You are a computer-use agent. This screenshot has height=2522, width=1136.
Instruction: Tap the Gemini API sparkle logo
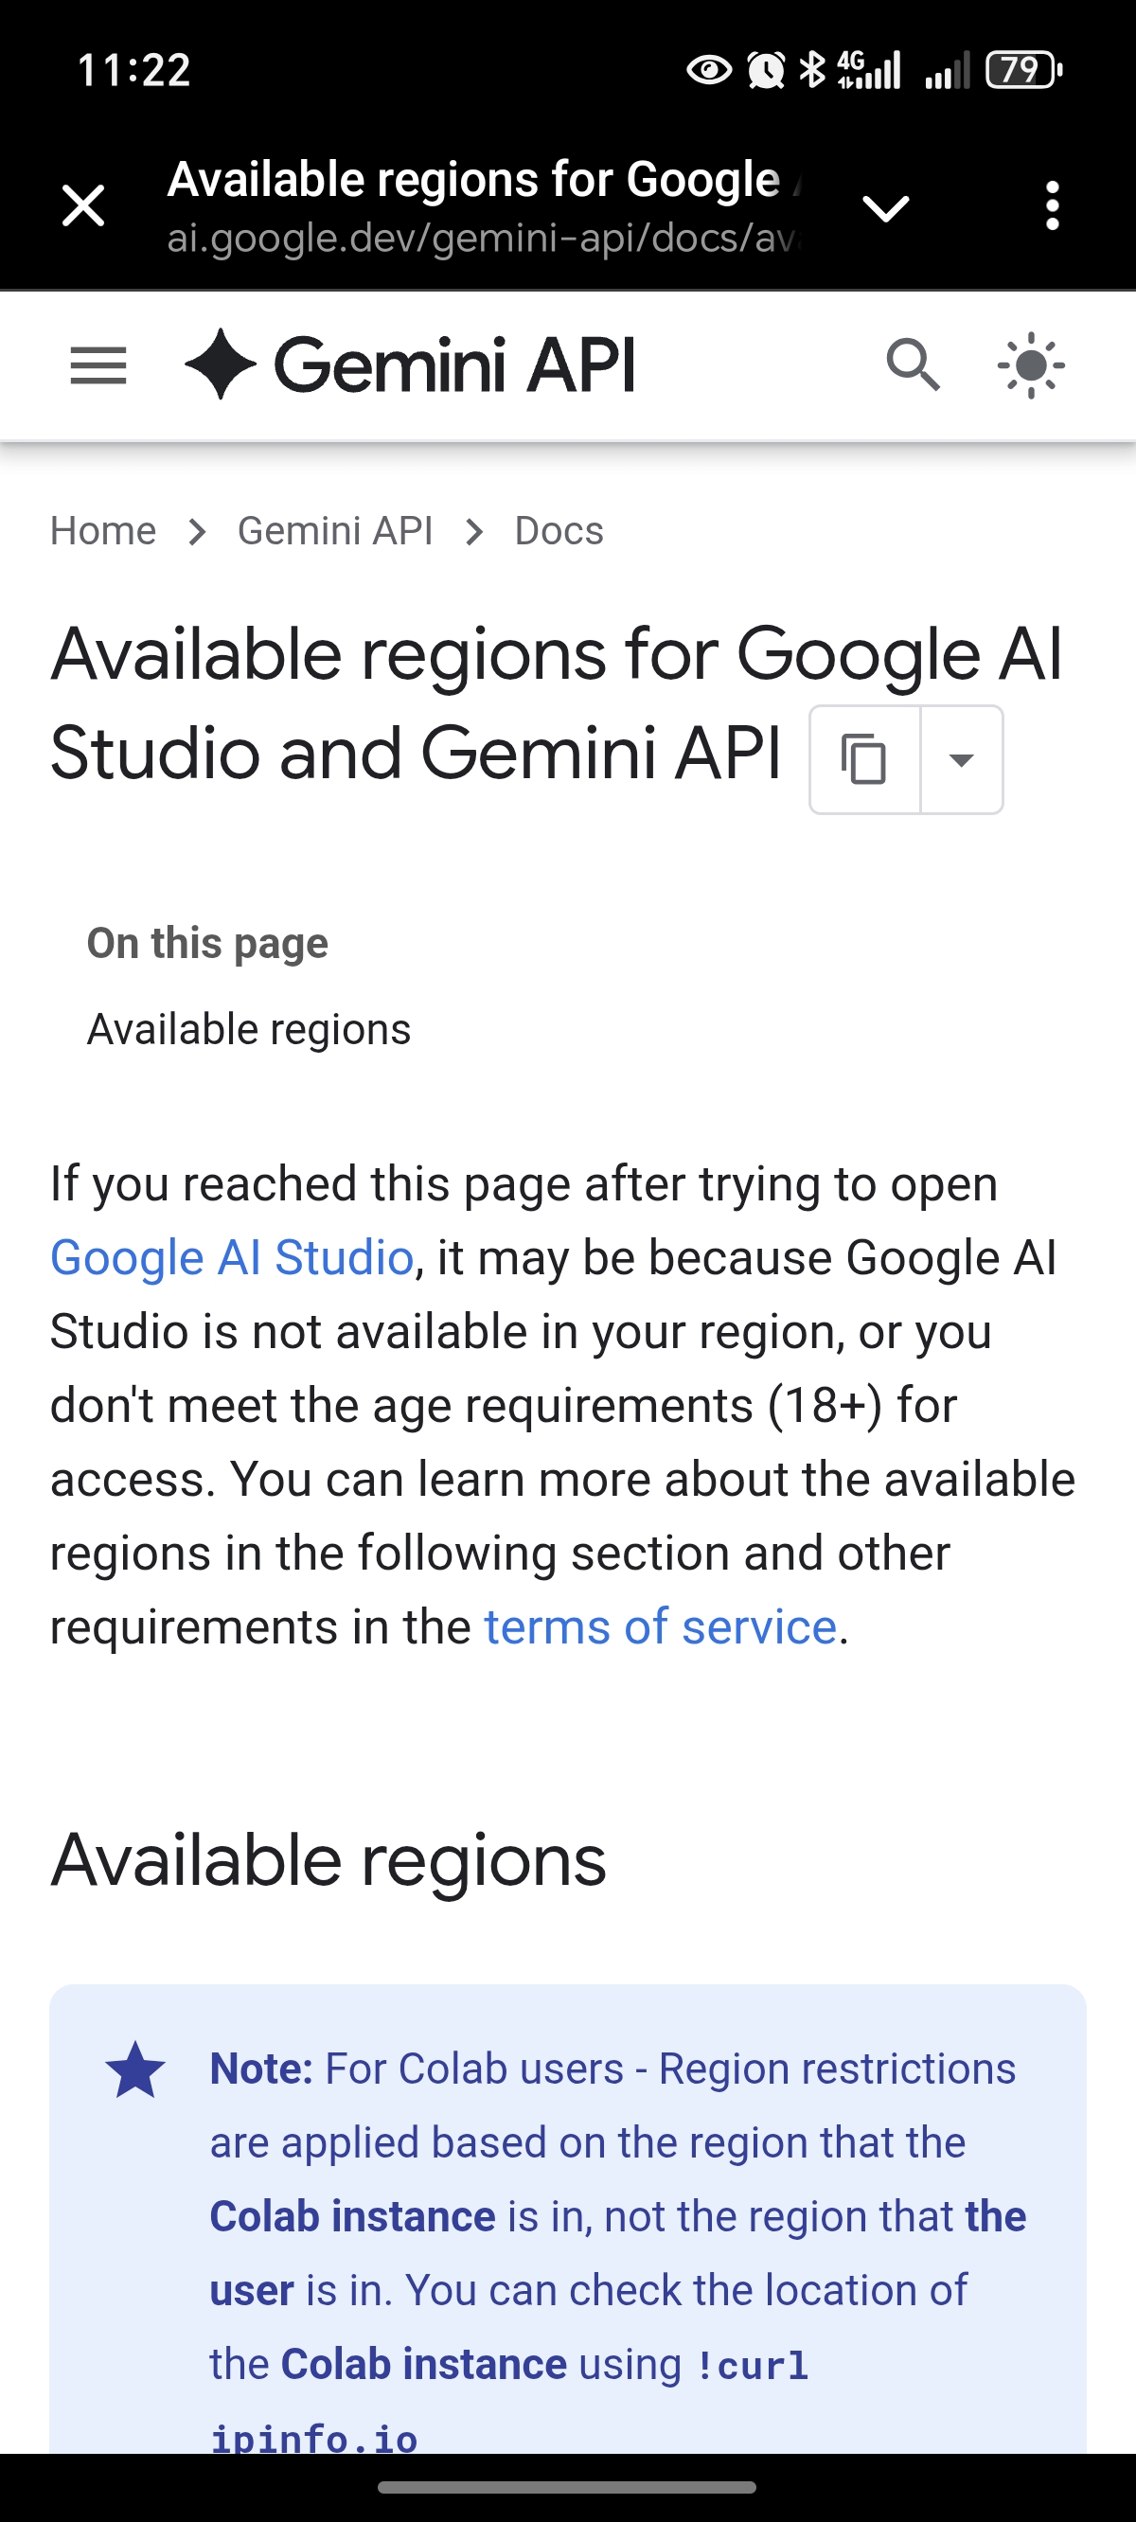tap(221, 364)
